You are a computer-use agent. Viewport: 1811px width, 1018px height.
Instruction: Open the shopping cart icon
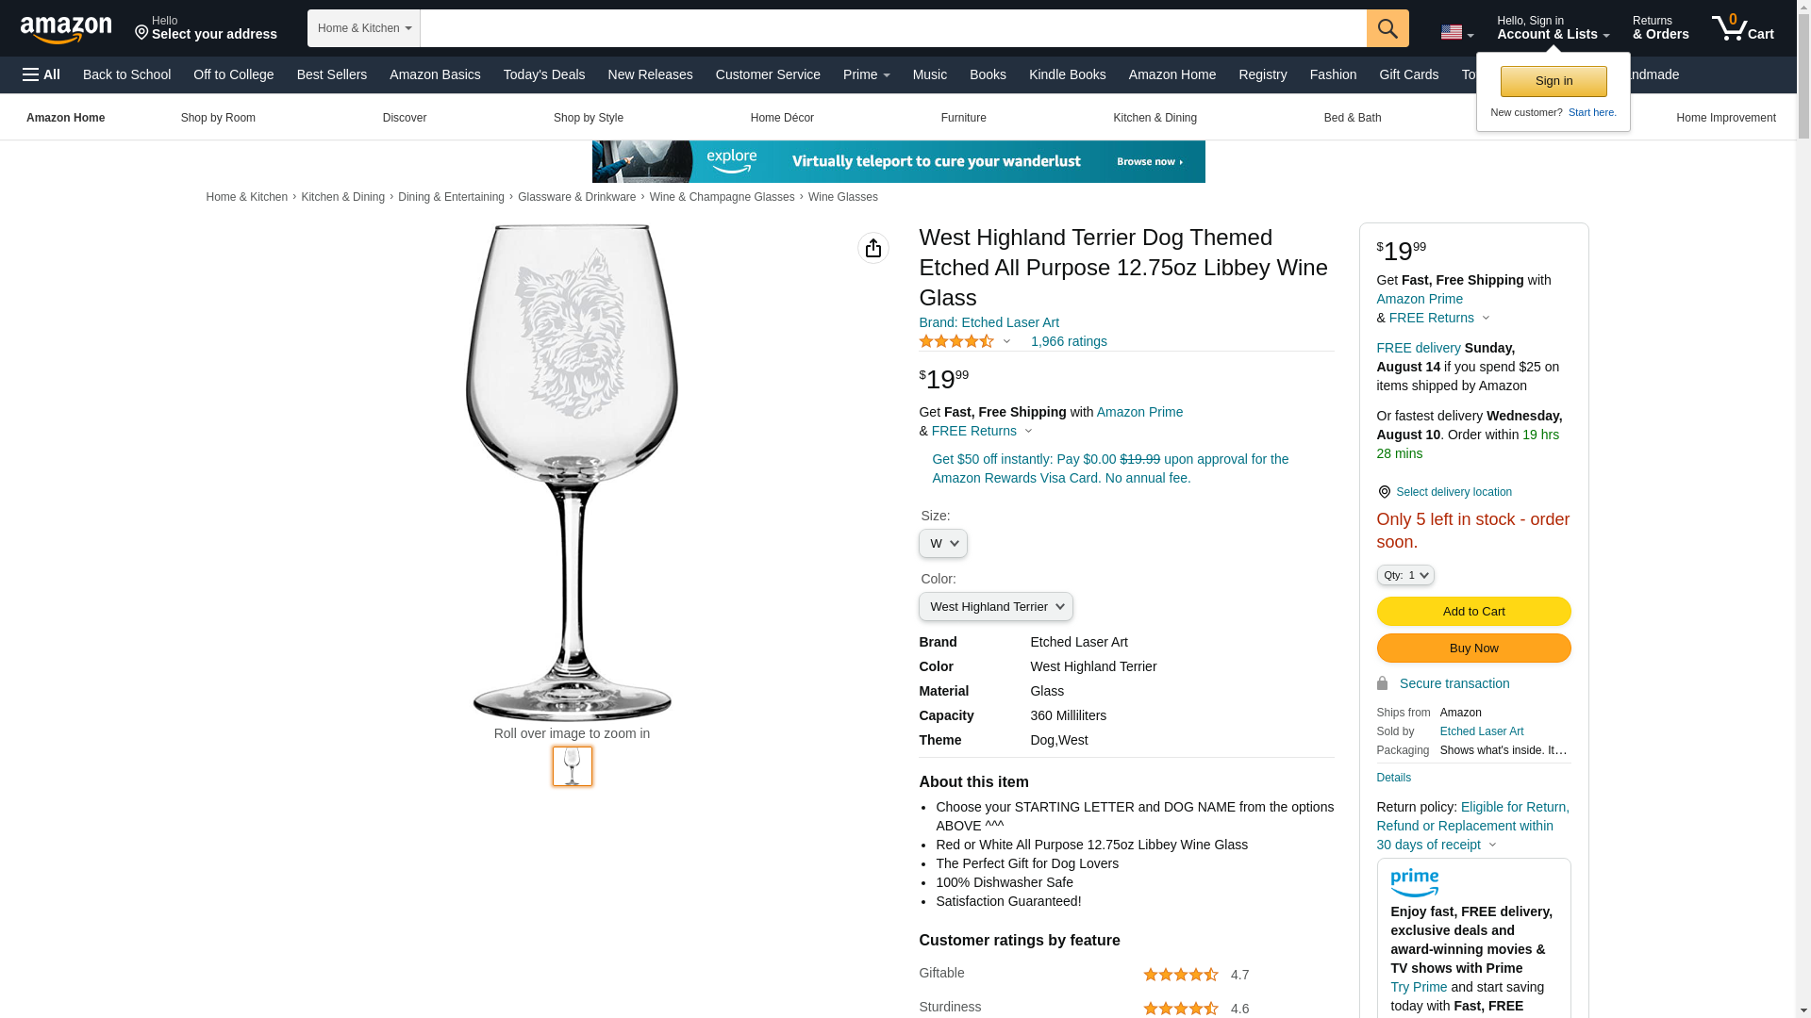click(1743, 28)
